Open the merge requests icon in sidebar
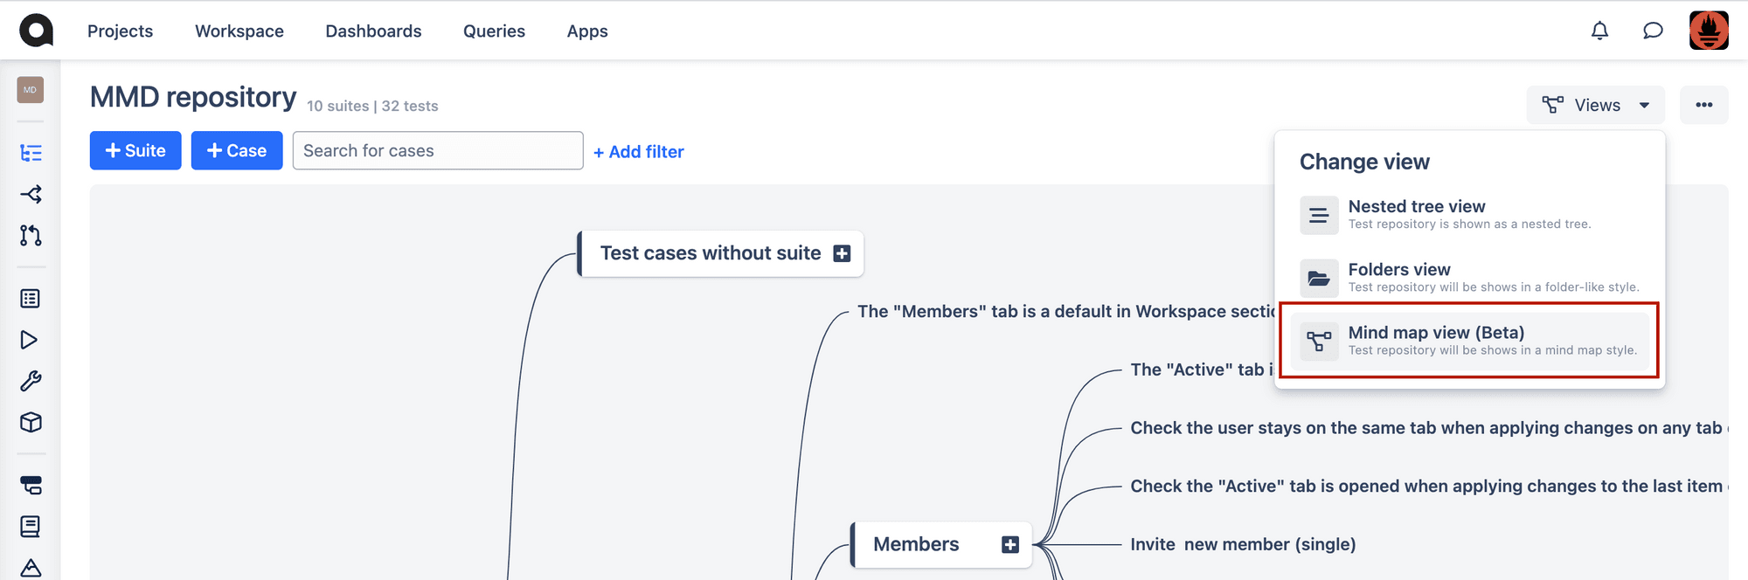Screen dimensions: 1748x580 point(31,235)
